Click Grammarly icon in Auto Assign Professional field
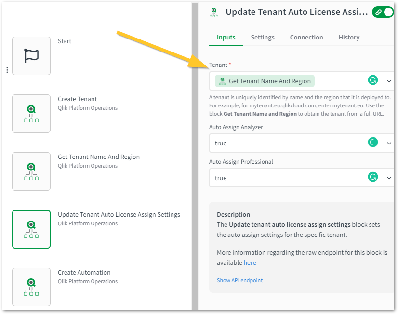This screenshot has height=314, width=398. [x=372, y=177]
